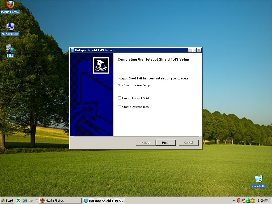Screen dimensions: 272x204
Task: Switch to Mozilla Firefox taskbar button
Action: [x=60, y=201]
